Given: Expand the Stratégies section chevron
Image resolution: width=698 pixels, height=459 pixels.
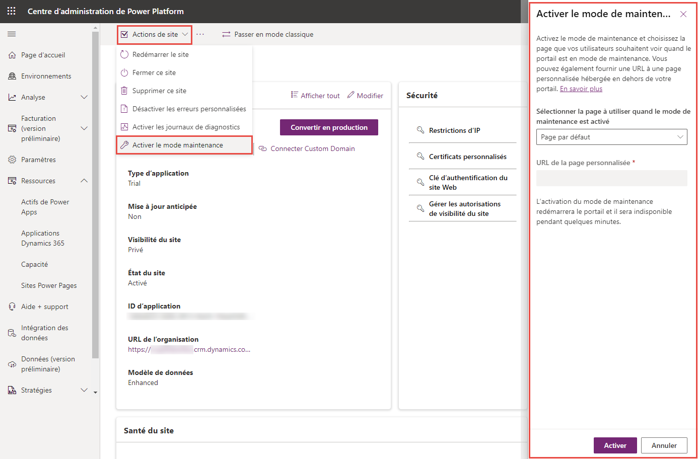Looking at the screenshot, I should pos(84,390).
